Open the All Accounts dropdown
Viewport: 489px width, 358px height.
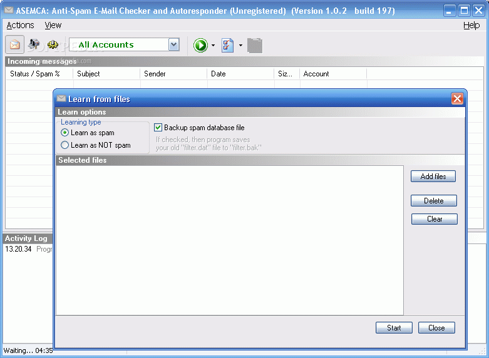click(173, 44)
